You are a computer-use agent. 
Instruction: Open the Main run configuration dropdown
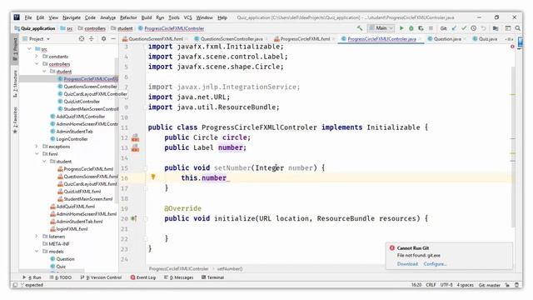pyautogui.click(x=381, y=28)
